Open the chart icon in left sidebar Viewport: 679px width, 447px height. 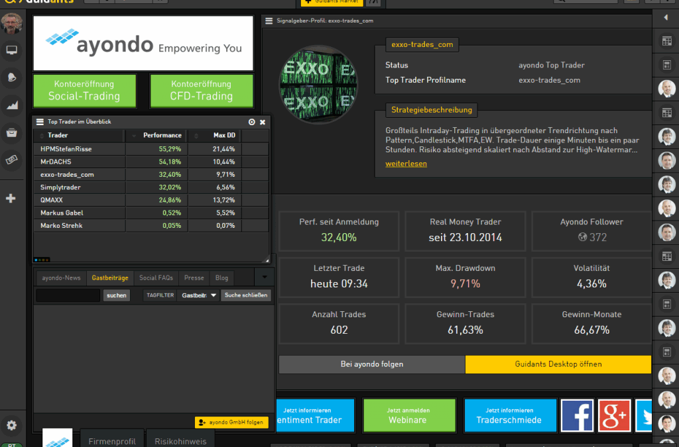pyautogui.click(x=11, y=104)
